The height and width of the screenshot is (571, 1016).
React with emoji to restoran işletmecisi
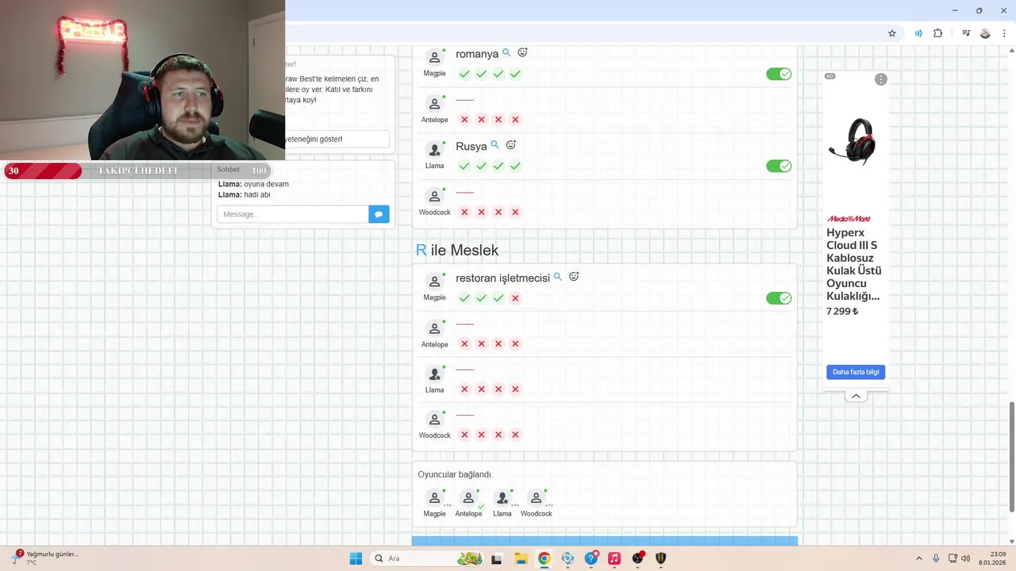(x=574, y=277)
